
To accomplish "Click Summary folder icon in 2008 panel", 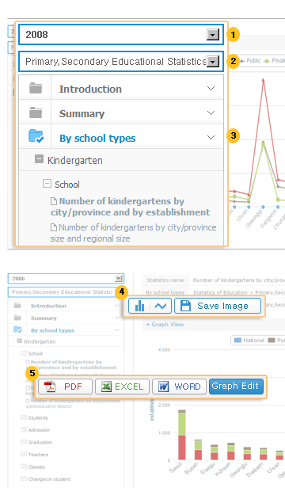I will [36, 112].
